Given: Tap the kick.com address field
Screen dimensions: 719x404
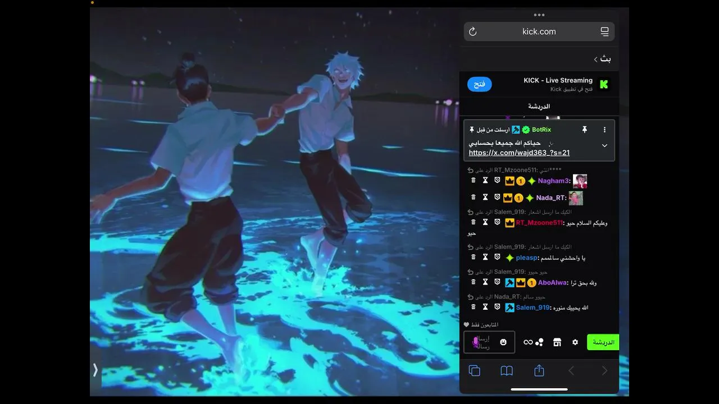Looking at the screenshot, I should pyautogui.click(x=539, y=31).
